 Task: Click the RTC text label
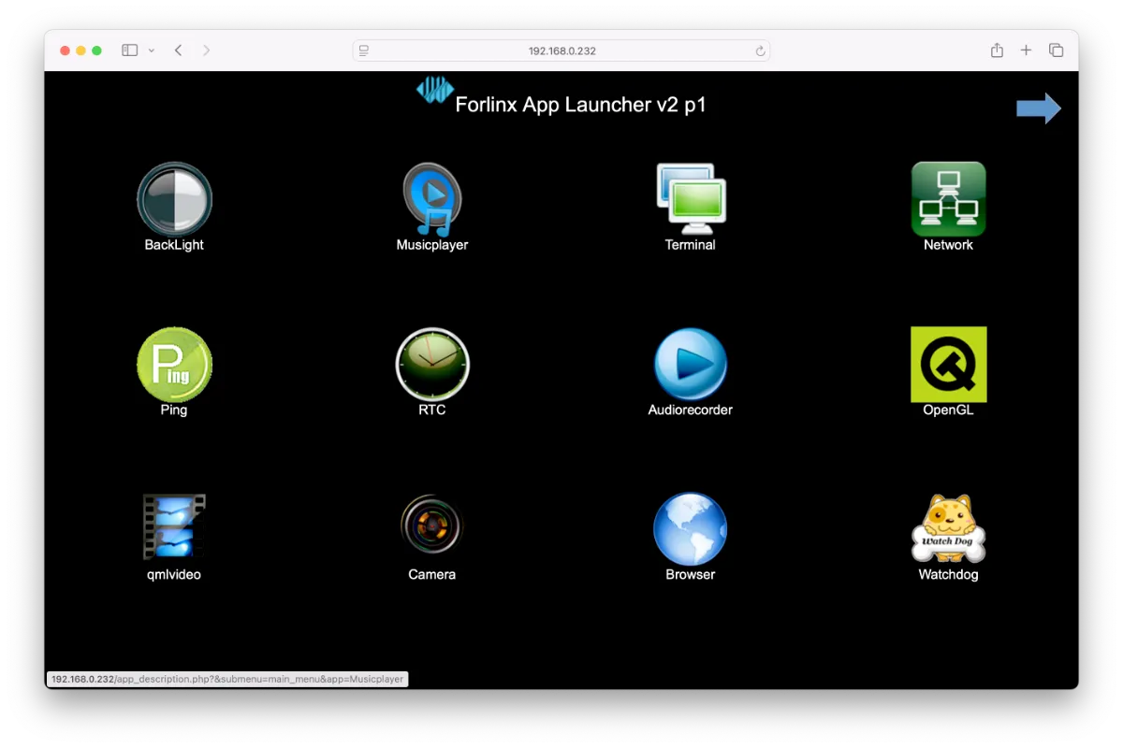point(431,410)
